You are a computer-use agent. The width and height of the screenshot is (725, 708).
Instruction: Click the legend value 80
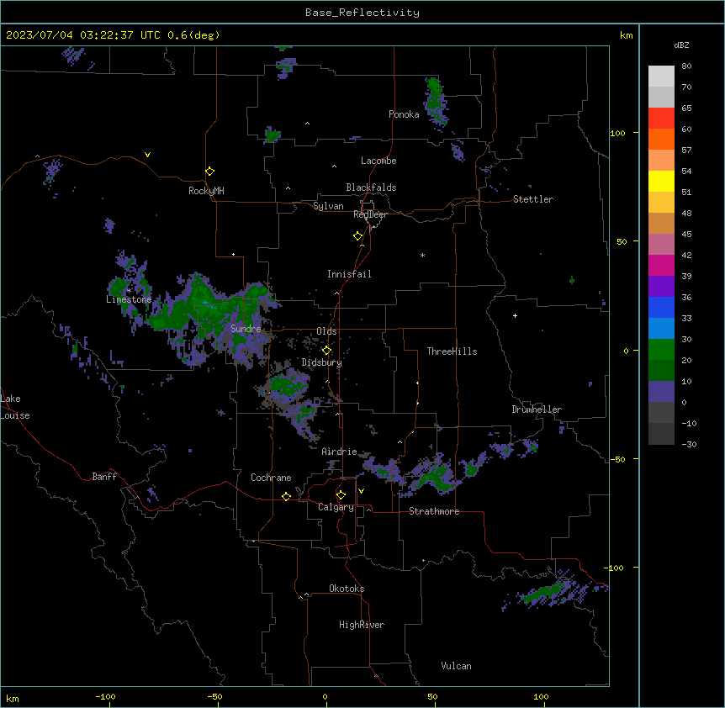tap(686, 66)
